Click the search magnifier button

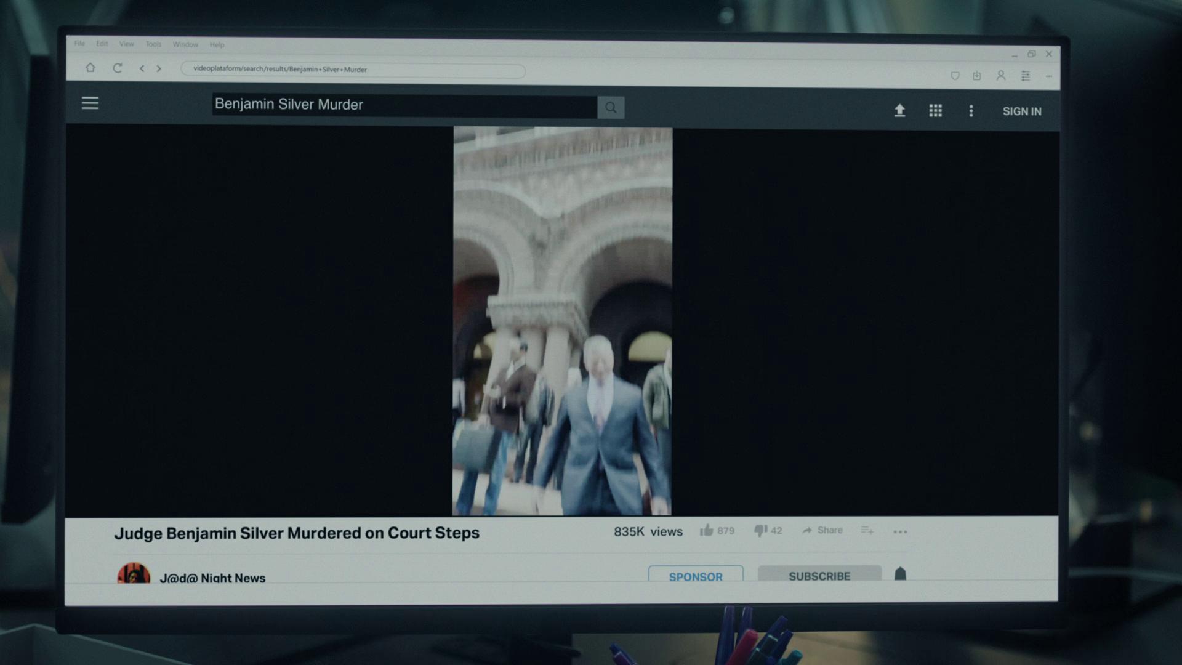(611, 108)
